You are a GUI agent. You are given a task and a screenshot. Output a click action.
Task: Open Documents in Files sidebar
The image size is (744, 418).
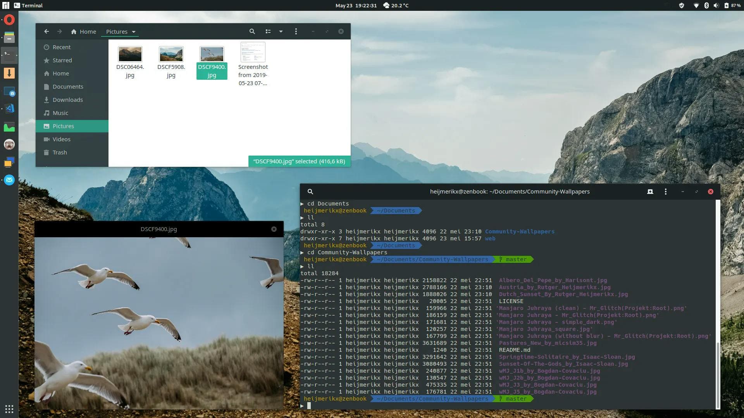(72, 87)
